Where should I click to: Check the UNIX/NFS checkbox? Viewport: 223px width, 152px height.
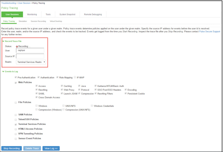tap(63, 106)
